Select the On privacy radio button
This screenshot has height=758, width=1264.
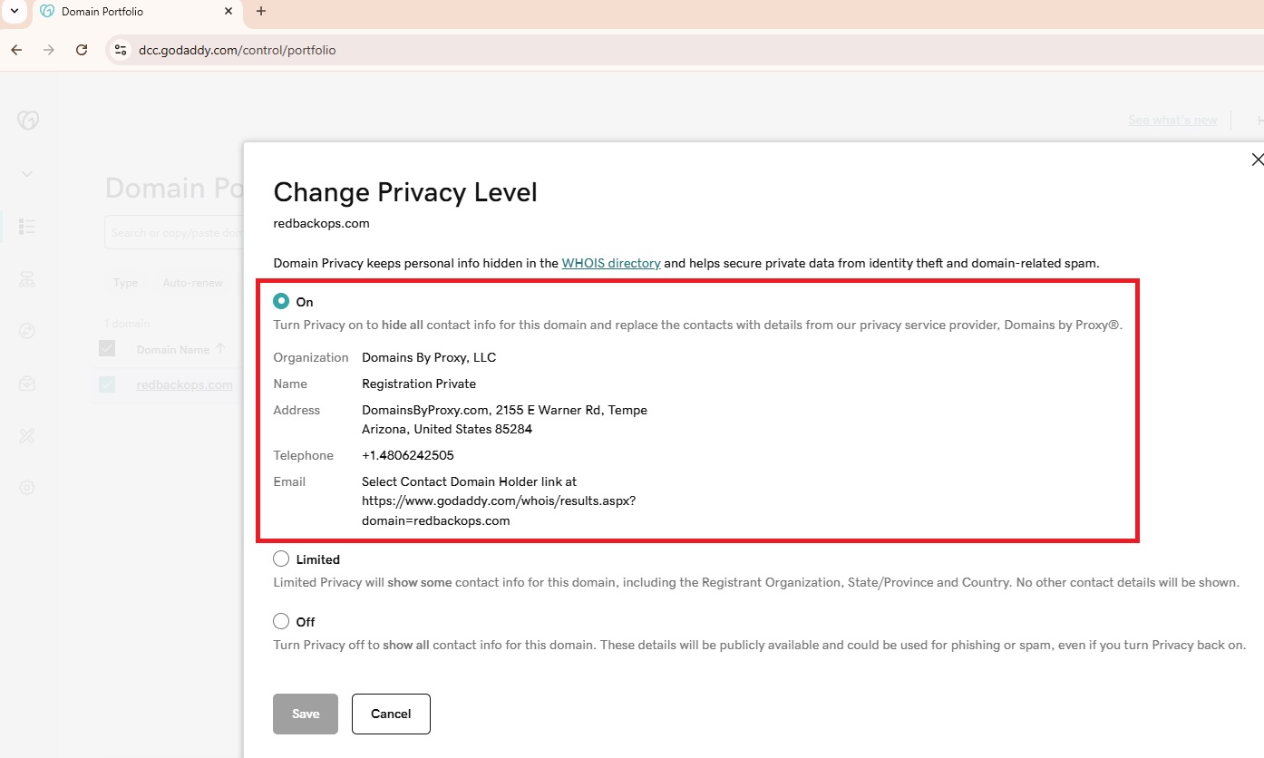pos(281,301)
